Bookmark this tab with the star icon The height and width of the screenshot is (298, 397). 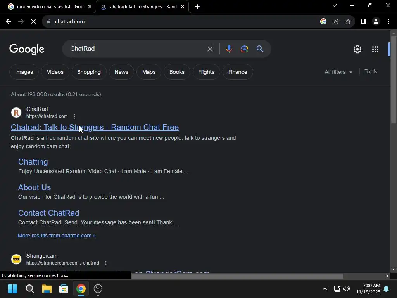[348, 22]
